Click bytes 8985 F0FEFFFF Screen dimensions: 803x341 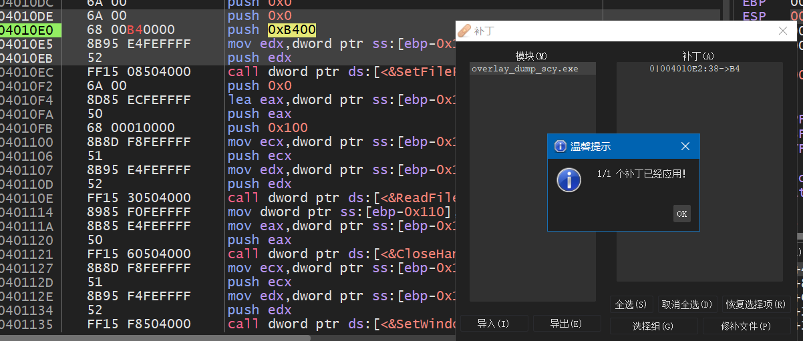pos(138,212)
